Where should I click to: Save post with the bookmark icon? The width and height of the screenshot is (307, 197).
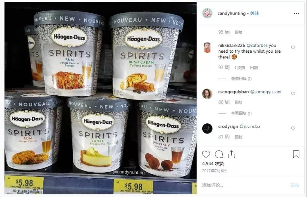tap(296, 154)
